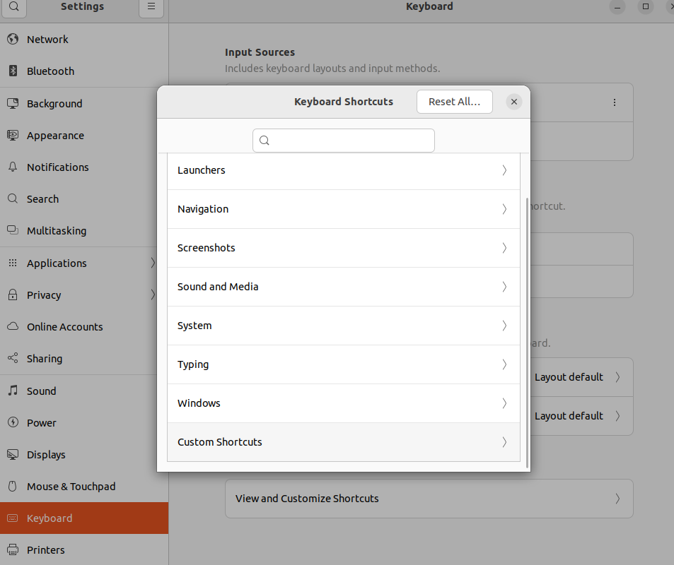Click the Applications grid icon
The image size is (674, 565).
(13, 263)
